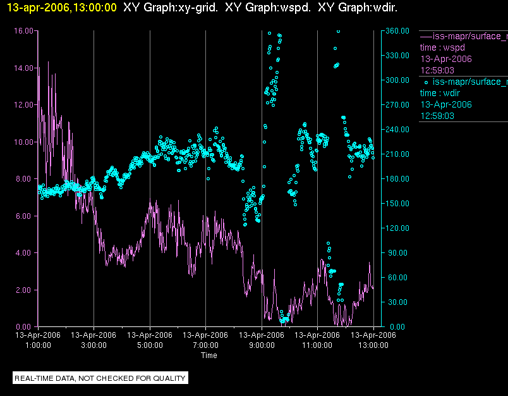Click the 180.00 cyan axis tick label
The height and width of the screenshot is (396, 508).
pos(397,178)
